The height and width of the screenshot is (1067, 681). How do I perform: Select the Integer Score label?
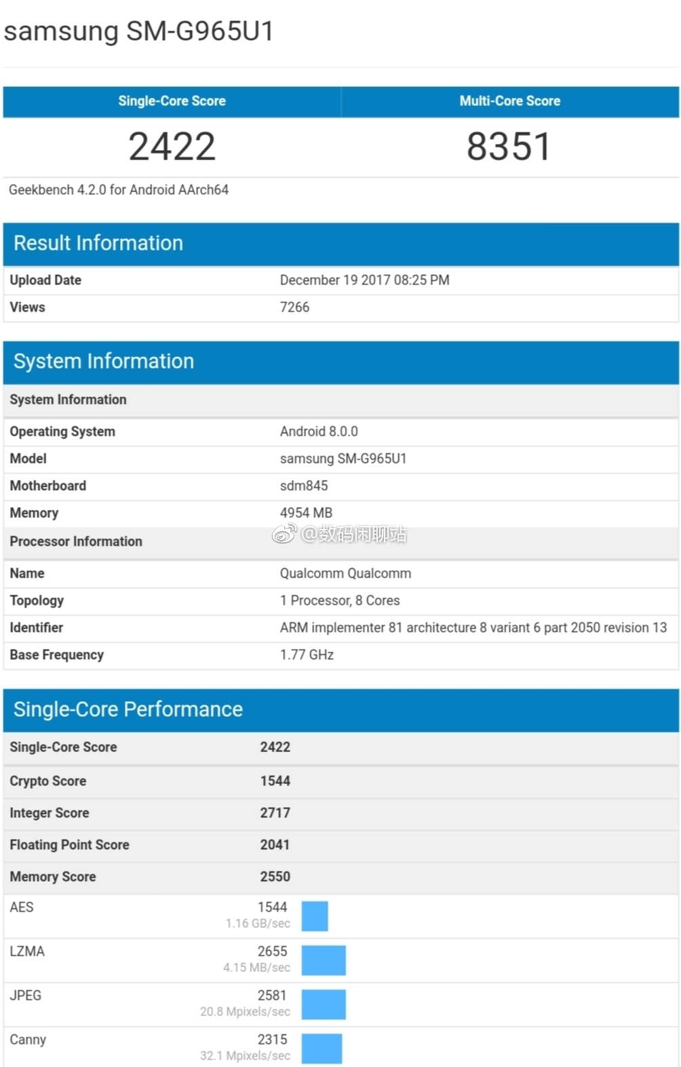tap(50, 813)
